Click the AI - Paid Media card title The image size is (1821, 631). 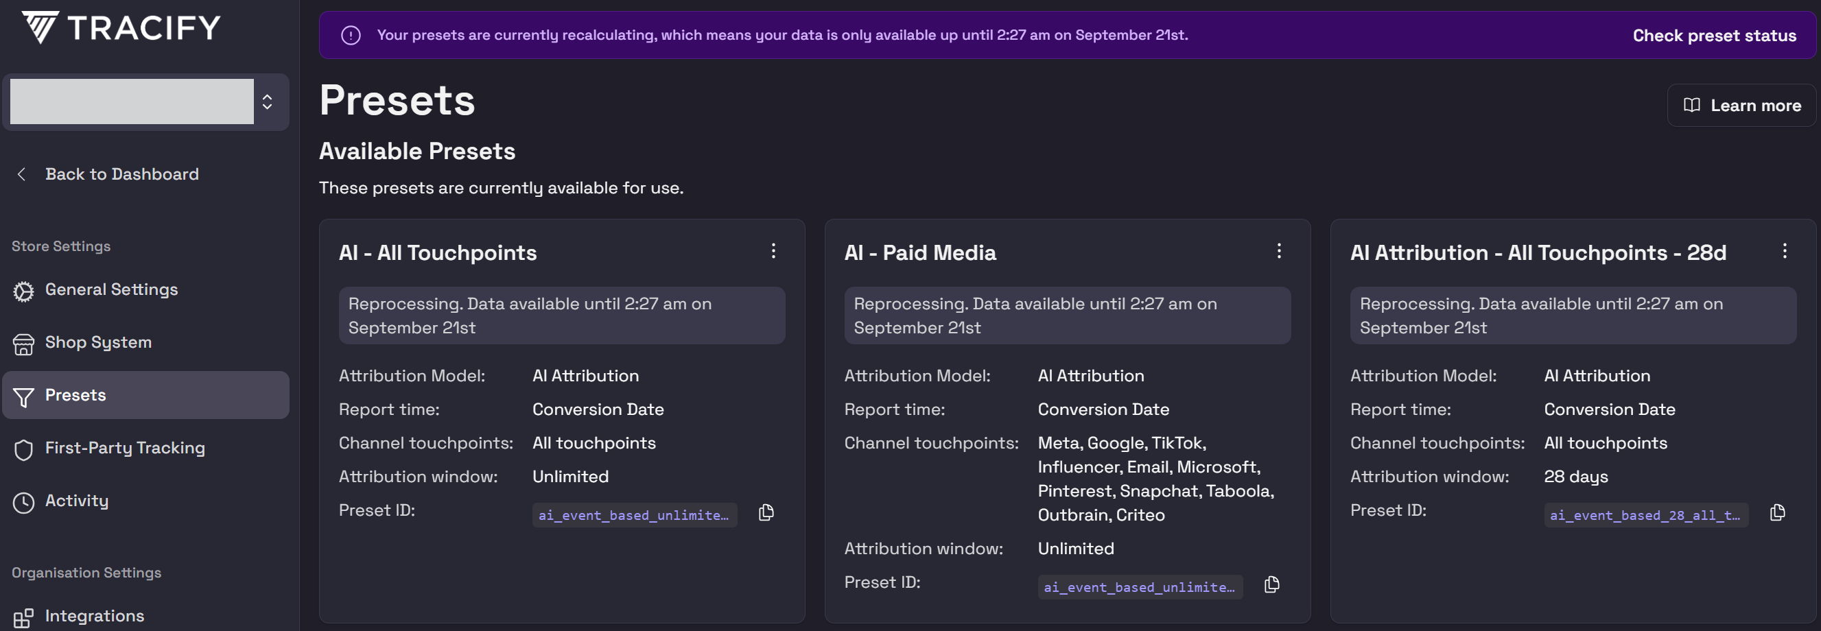click(x=919, y=253)
